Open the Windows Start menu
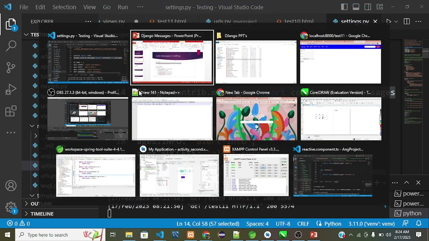 (7, 235)
